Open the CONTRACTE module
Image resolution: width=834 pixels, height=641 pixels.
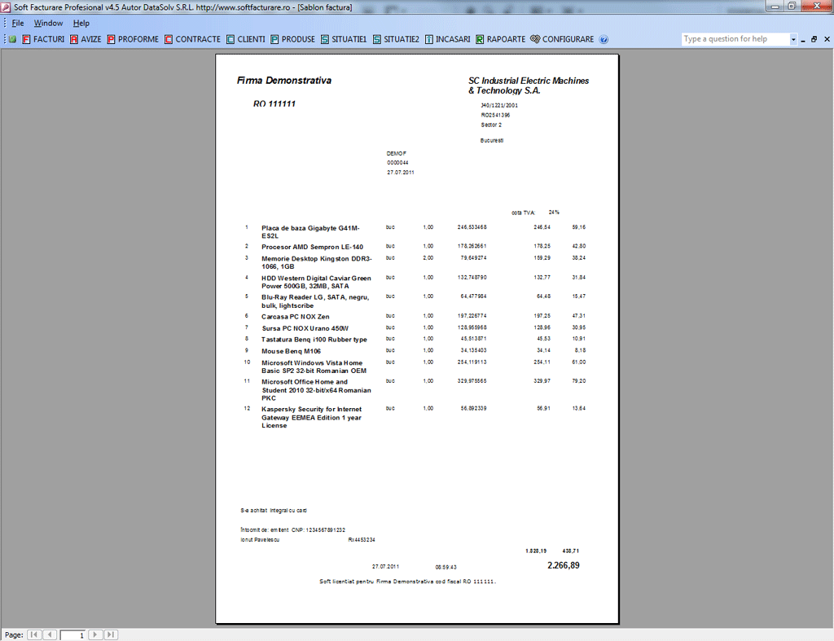[x=192, y=39]
